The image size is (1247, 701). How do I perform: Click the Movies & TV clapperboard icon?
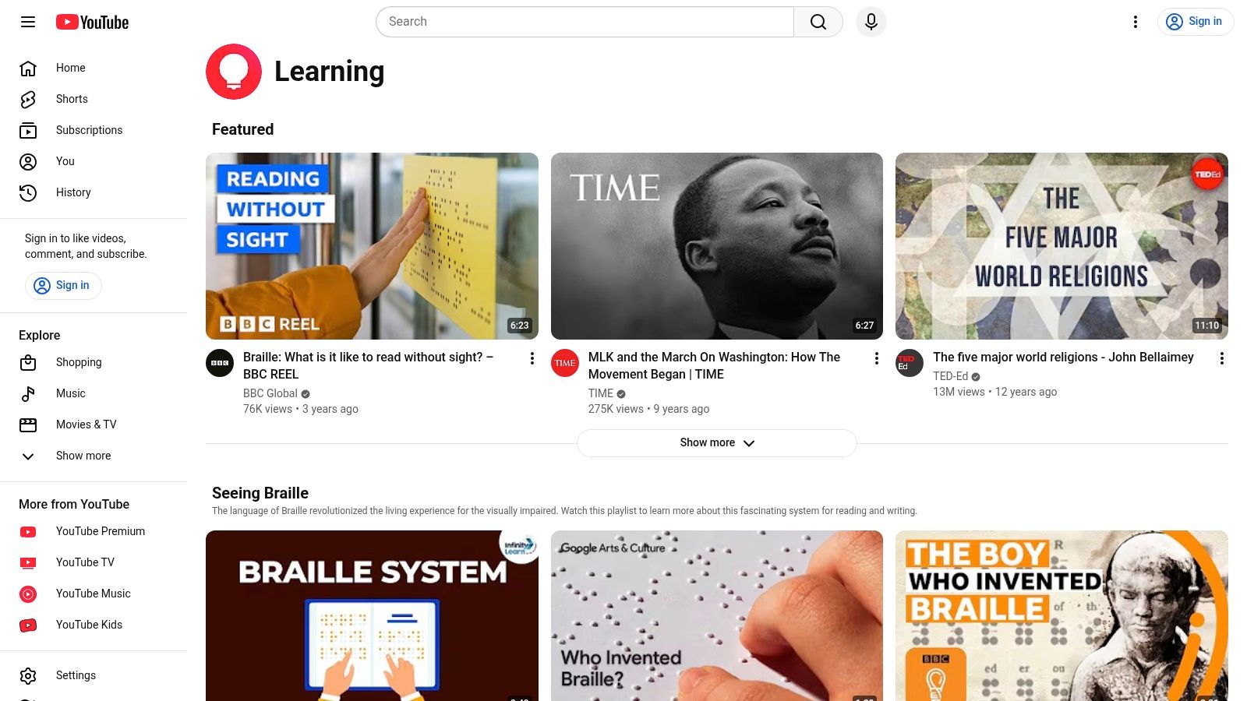pos(28,424)
